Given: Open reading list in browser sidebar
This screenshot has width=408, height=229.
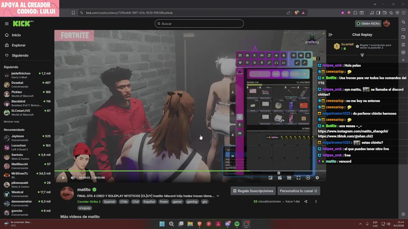Looking at the screenshot, I should tap(403, 52).
